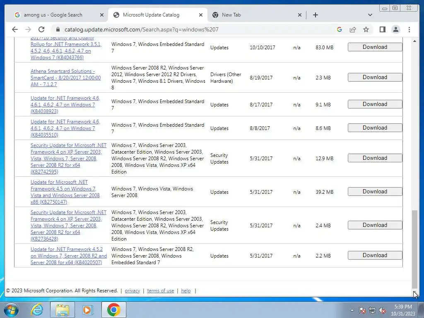Close the among us Google Search tab
This screenshot has width=424, height=318.
pyautogui.click(x=102, y=15)
